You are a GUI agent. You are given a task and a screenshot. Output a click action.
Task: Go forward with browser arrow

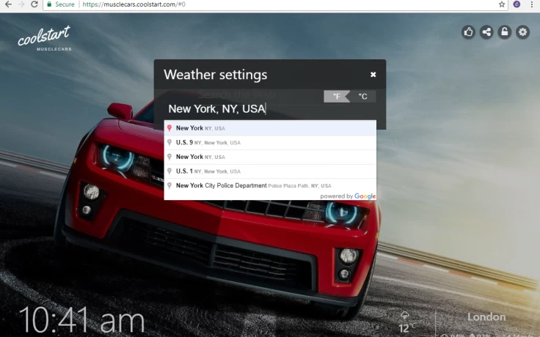[20, 4]
